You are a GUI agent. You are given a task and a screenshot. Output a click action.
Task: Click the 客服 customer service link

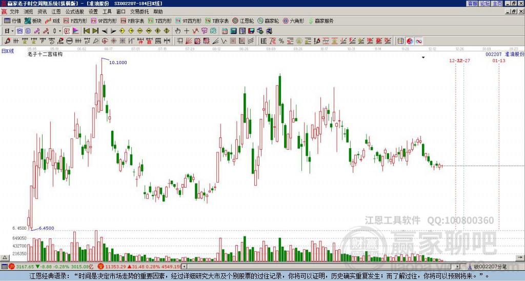click(472, 4)
